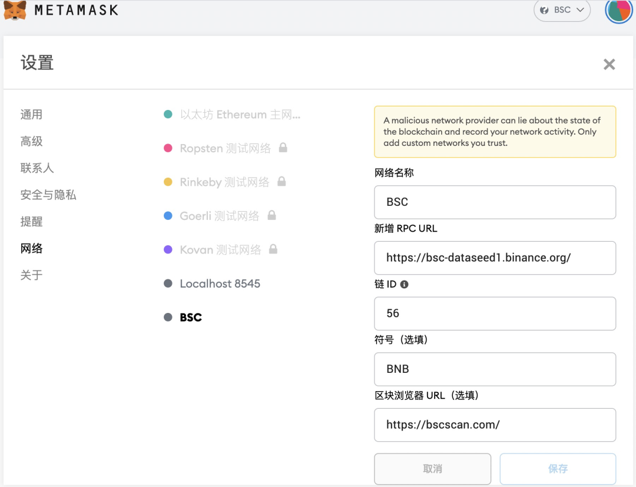The width and height of the screenshot is (636, 487).
Task: Close the settings panel with X
Action: pyautogui.click(x=609, y=64)
